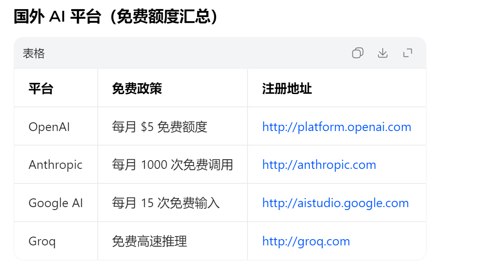Select the OpenAI table cell
Viewport: 488px width, 272px height.
click(x=49, y=126)
